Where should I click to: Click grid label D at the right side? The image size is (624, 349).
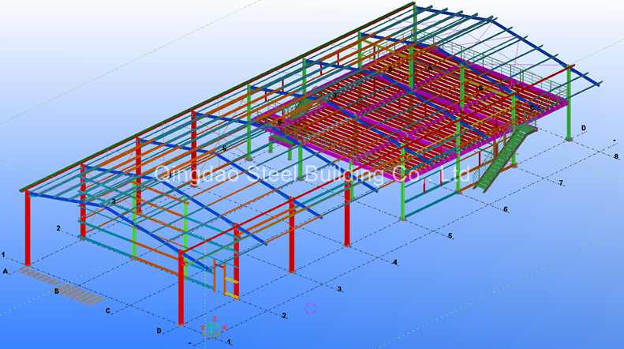[x=584, y=128]
